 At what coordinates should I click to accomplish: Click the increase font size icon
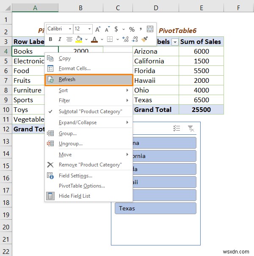coord(98,29)
